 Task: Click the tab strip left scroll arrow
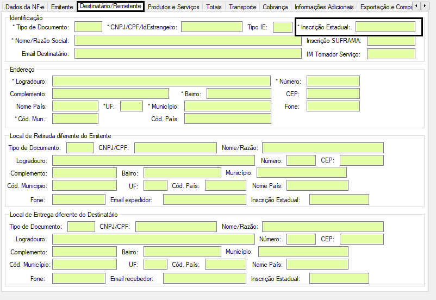click(x=416, y=5)
